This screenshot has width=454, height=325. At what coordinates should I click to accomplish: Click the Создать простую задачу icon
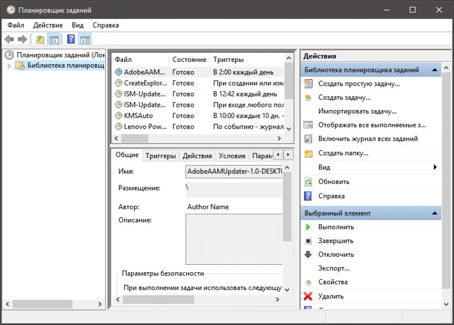(x=309, y=84)
